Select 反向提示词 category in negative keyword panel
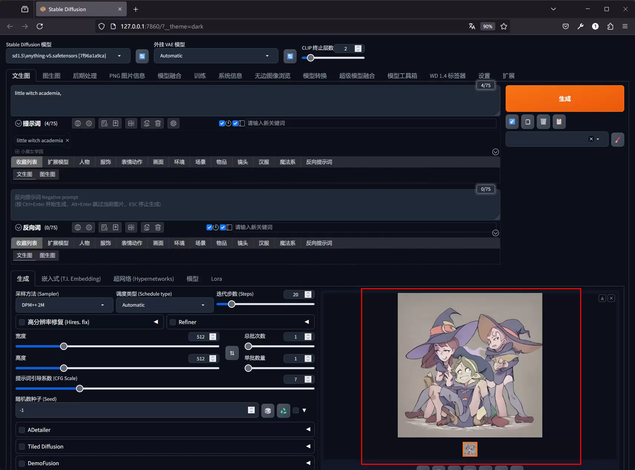Image resolution: width=635 pixels, height=470 pixels. (319, 243)
